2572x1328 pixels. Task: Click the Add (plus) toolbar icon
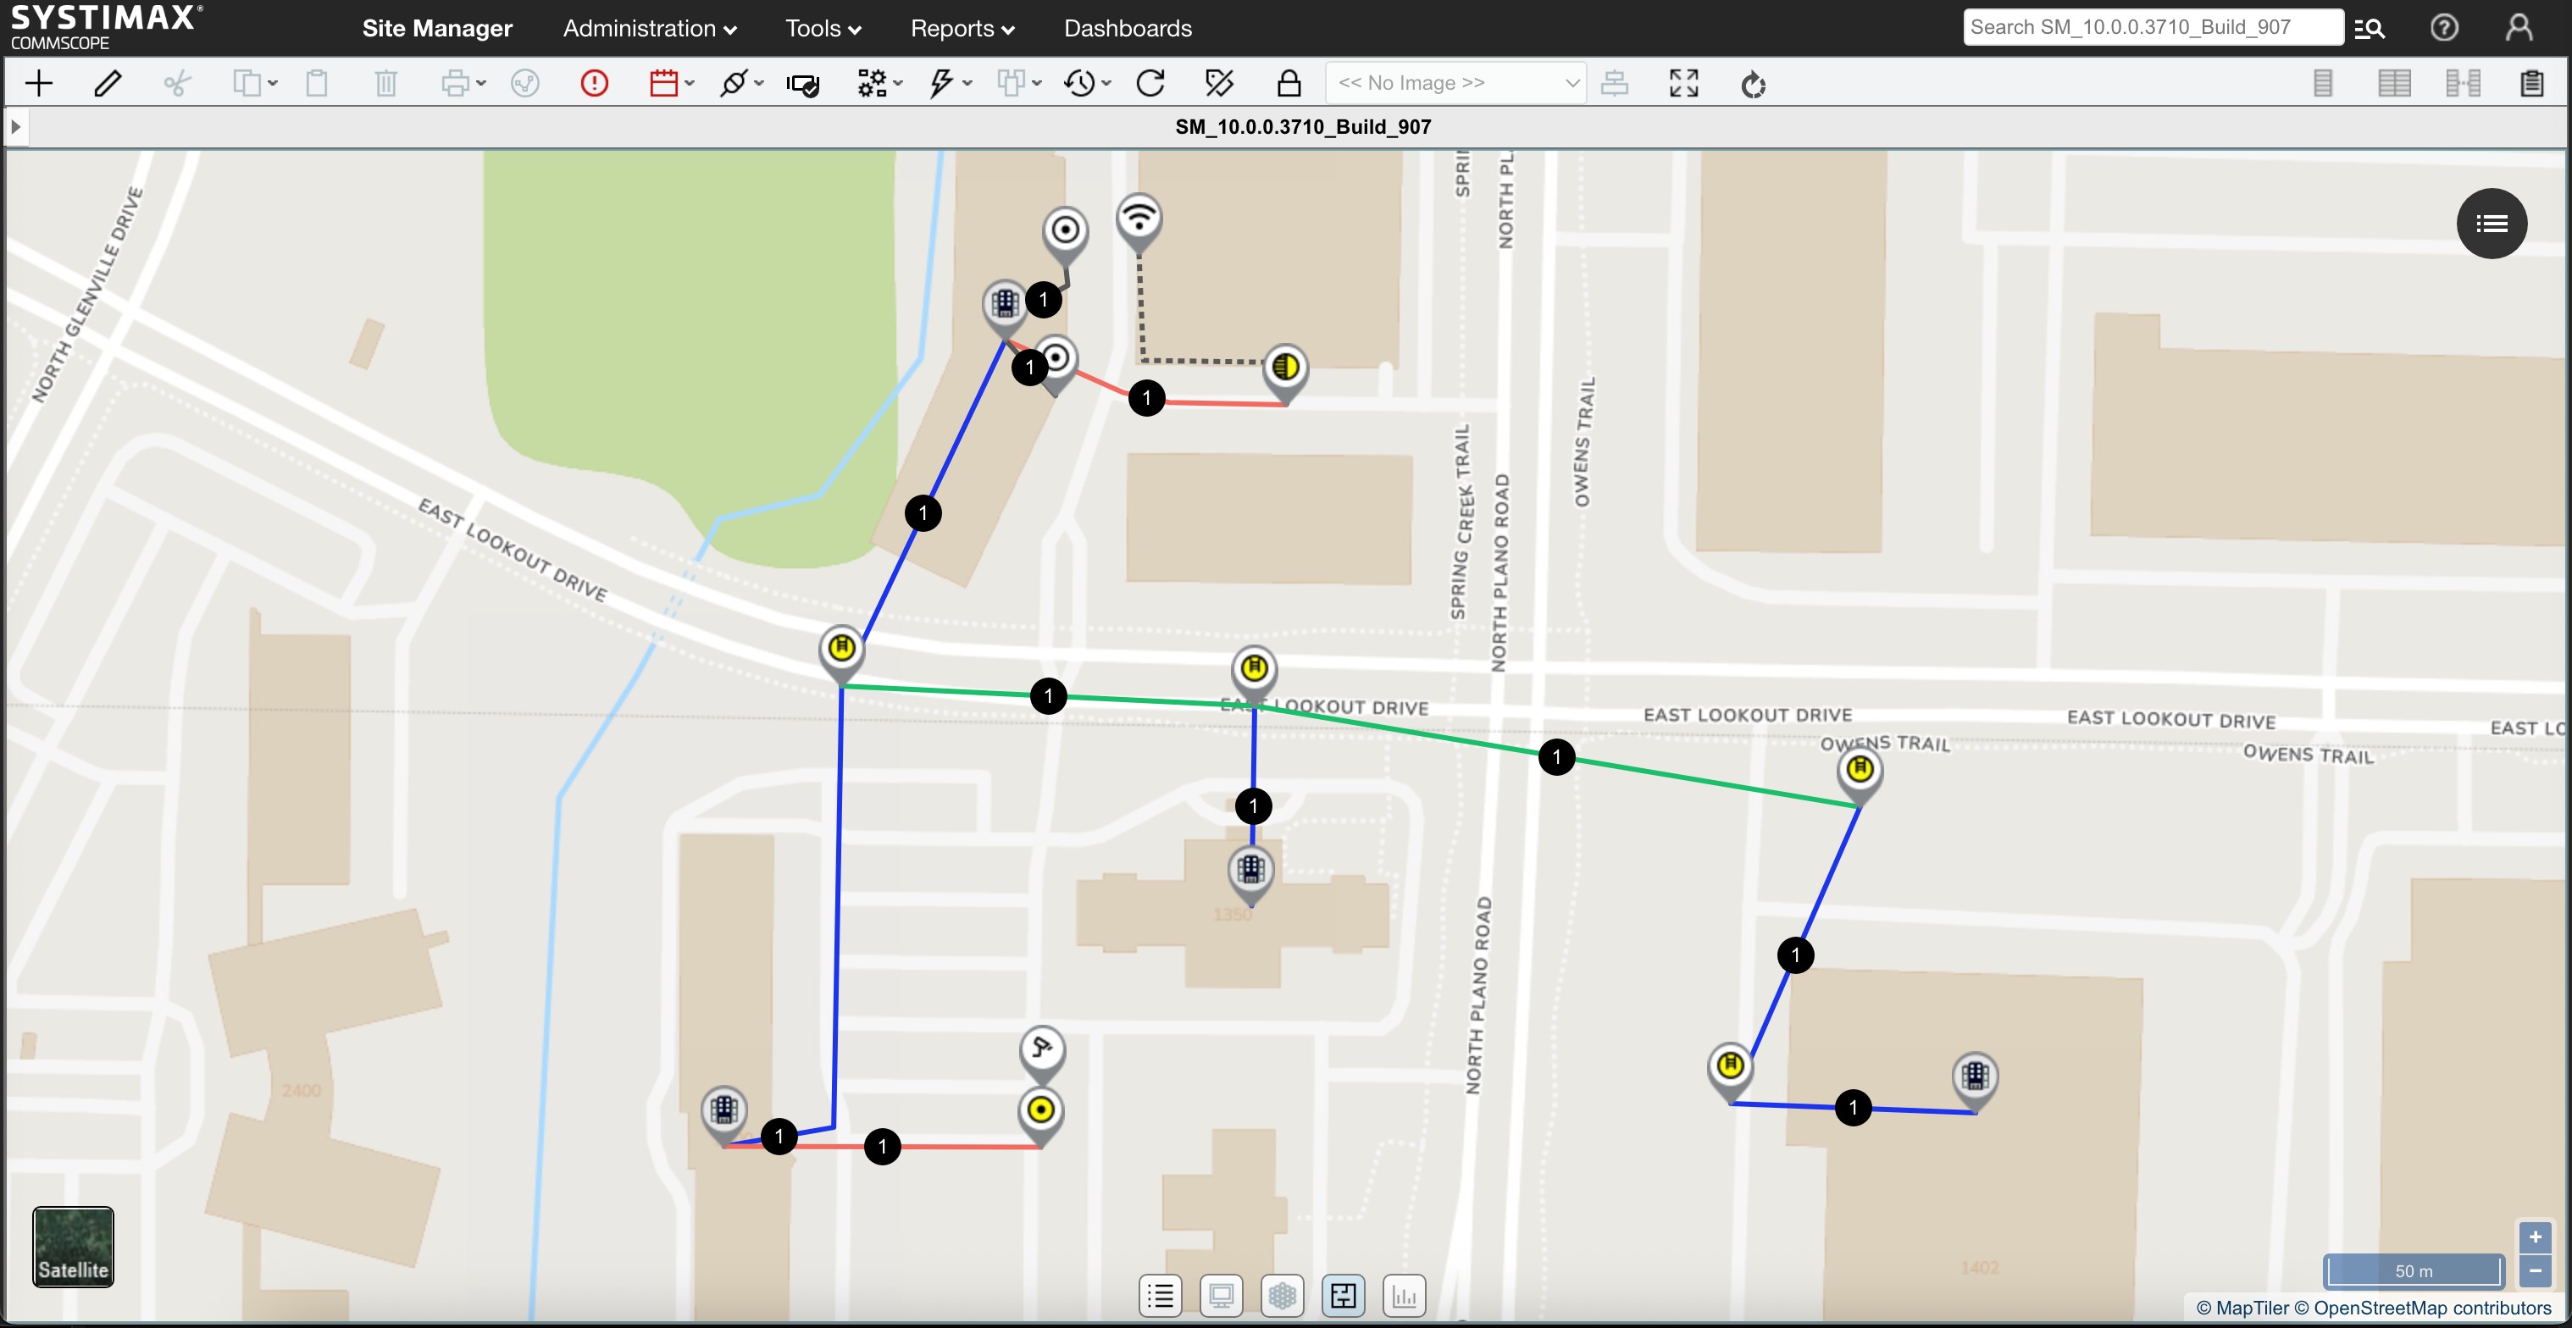38,83
